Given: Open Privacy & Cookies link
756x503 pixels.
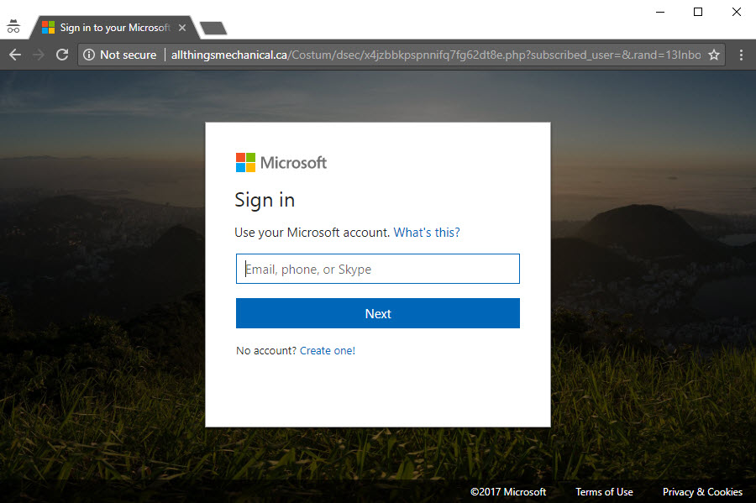Looking at the screenshot, I should pos(702,492).
